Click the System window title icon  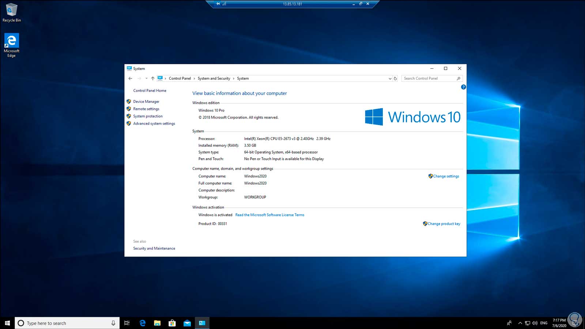[129, 68]
